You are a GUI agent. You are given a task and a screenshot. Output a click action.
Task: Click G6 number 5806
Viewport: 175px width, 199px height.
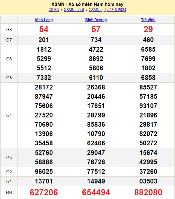point(96,68)
